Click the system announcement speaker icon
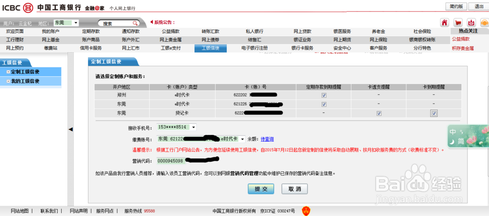The image size is (489, 216). click(x=152, y=22)
